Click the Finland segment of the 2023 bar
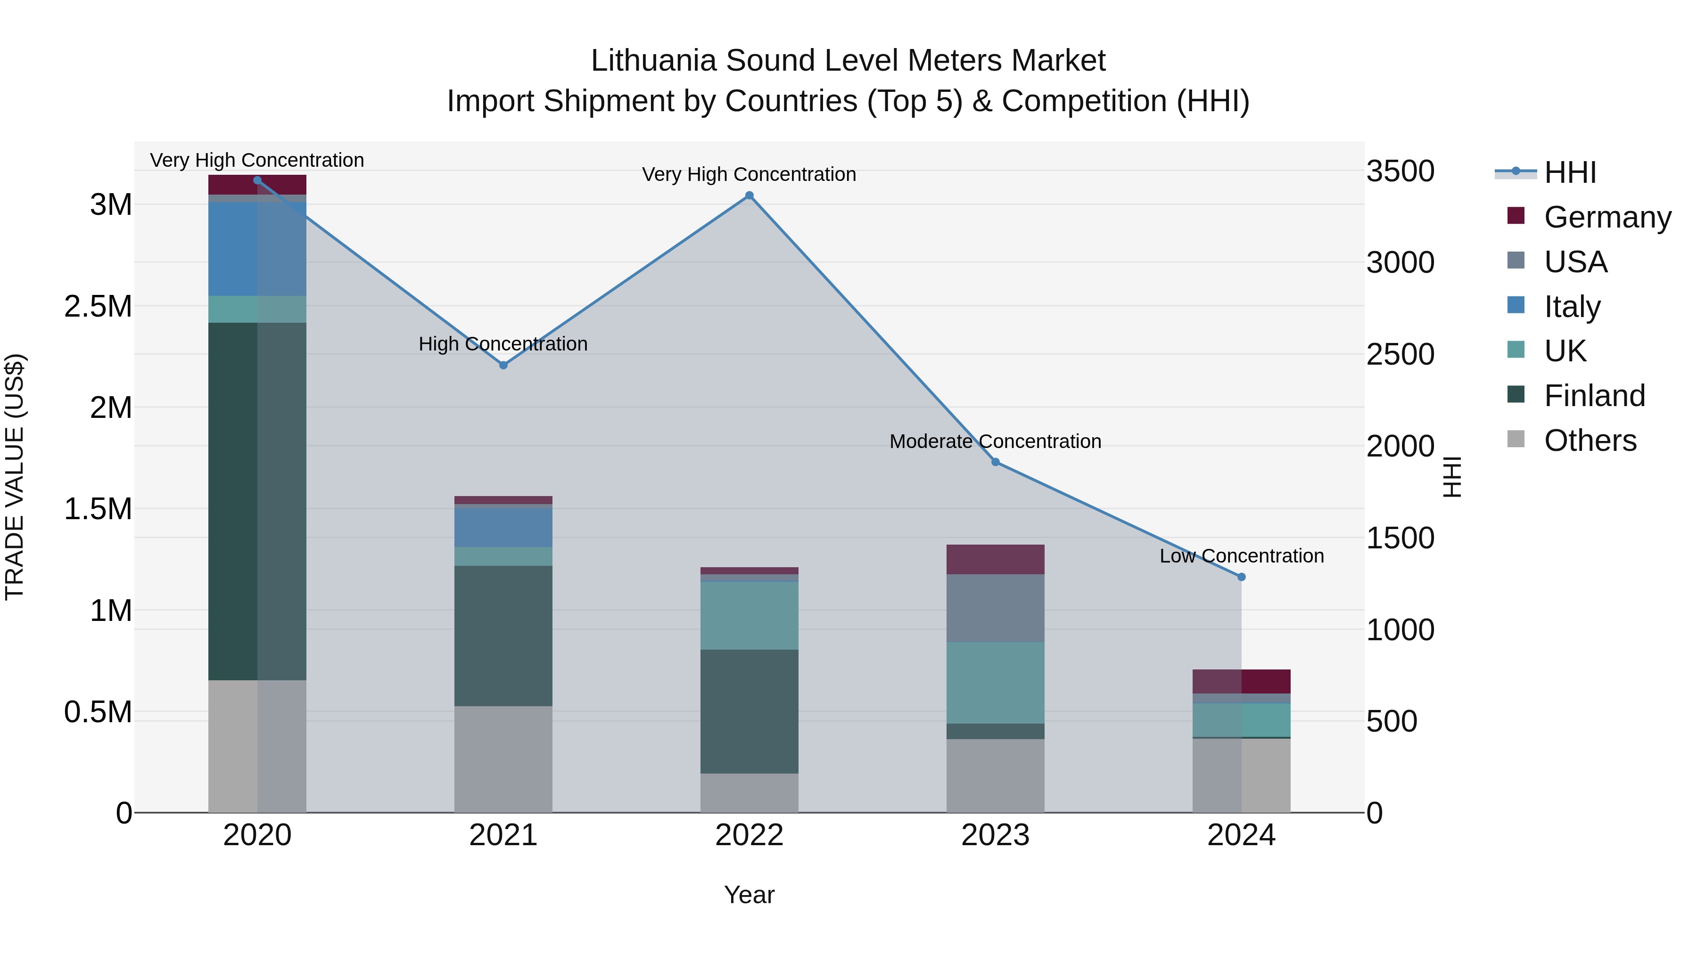The width and height of the screenshot is (1697, 954). (x=996, y=732)
